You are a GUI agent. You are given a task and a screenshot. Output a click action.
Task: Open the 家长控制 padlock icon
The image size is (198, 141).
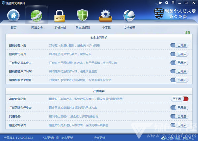tap(60, 16)
